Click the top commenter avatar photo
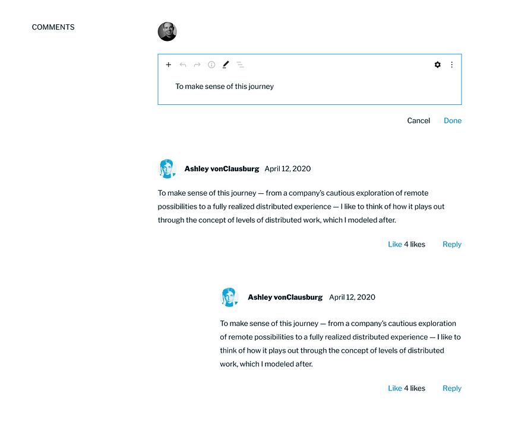512x422 pixels. [167, 31]
